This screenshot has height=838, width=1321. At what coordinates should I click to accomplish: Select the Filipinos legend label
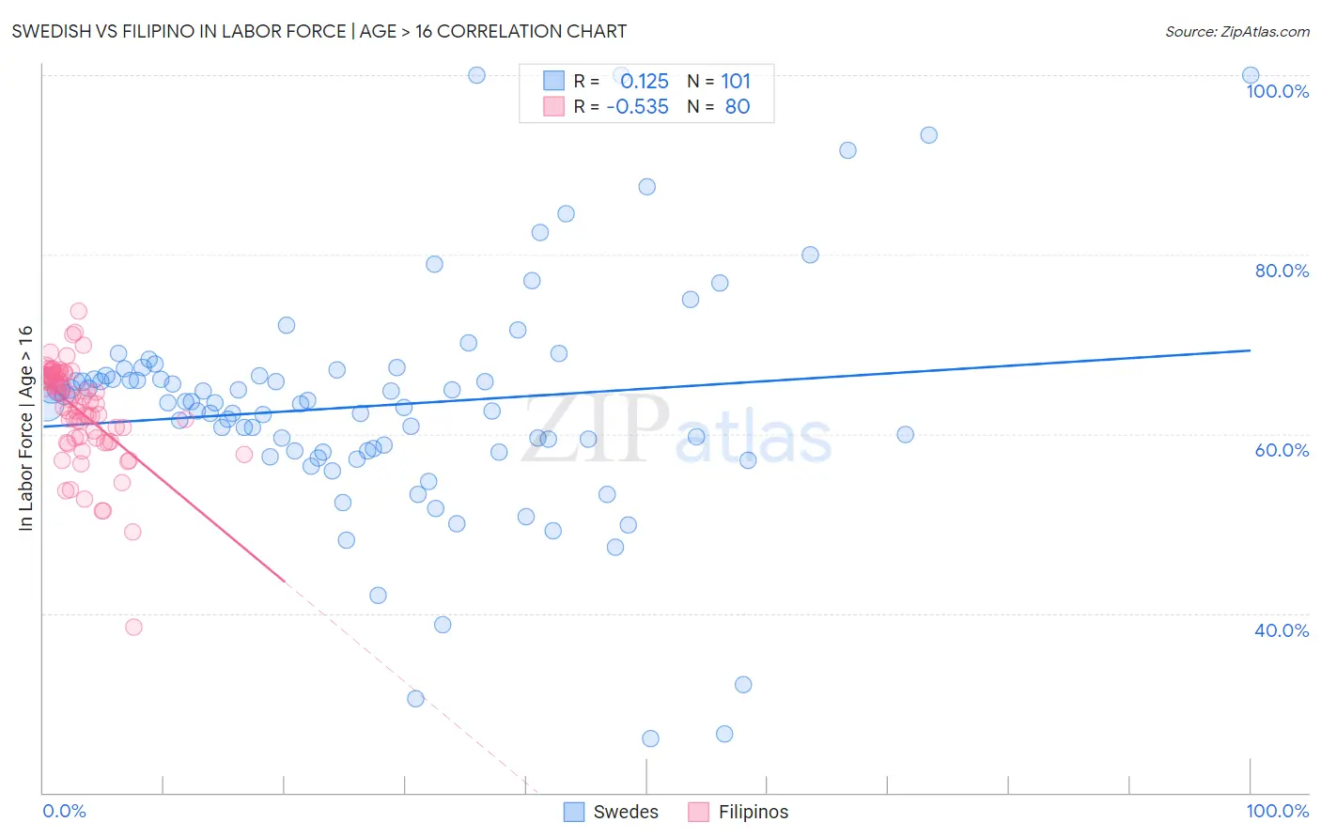pos(754,812)
